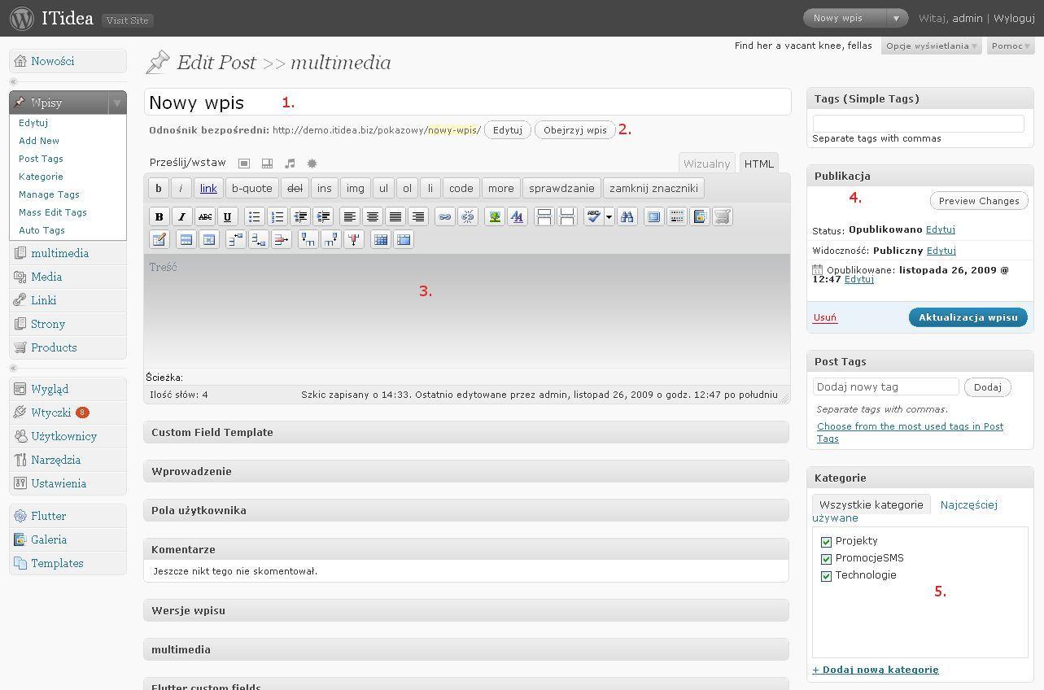Toggle Strikethrough ABC toolbar icon
This screenshot has width=1044, height=690.
(205, 216)
